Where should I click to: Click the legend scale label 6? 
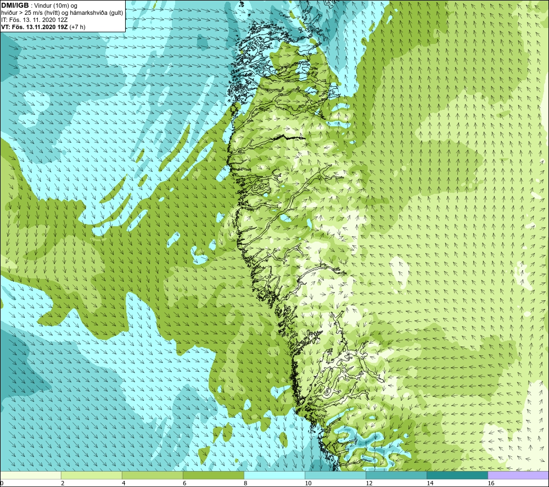pos(184,483)
